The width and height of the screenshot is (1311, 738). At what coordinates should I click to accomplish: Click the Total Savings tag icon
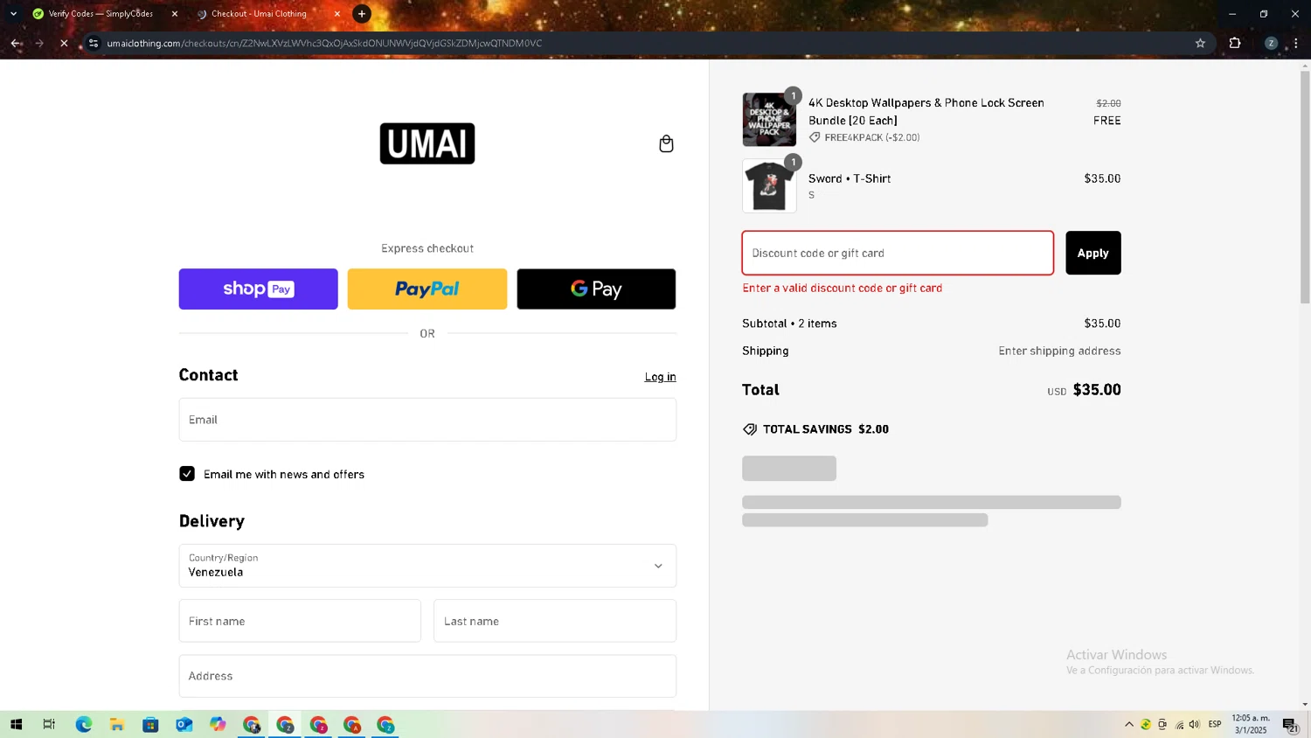(750, 429)
